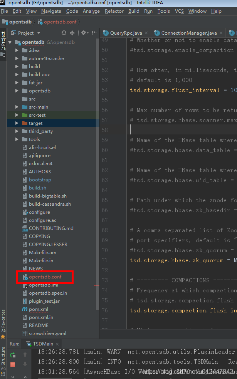Close the TSDMain run tab
The width and height of the screenshot is (237, 379).
click(x=57, y=344)
